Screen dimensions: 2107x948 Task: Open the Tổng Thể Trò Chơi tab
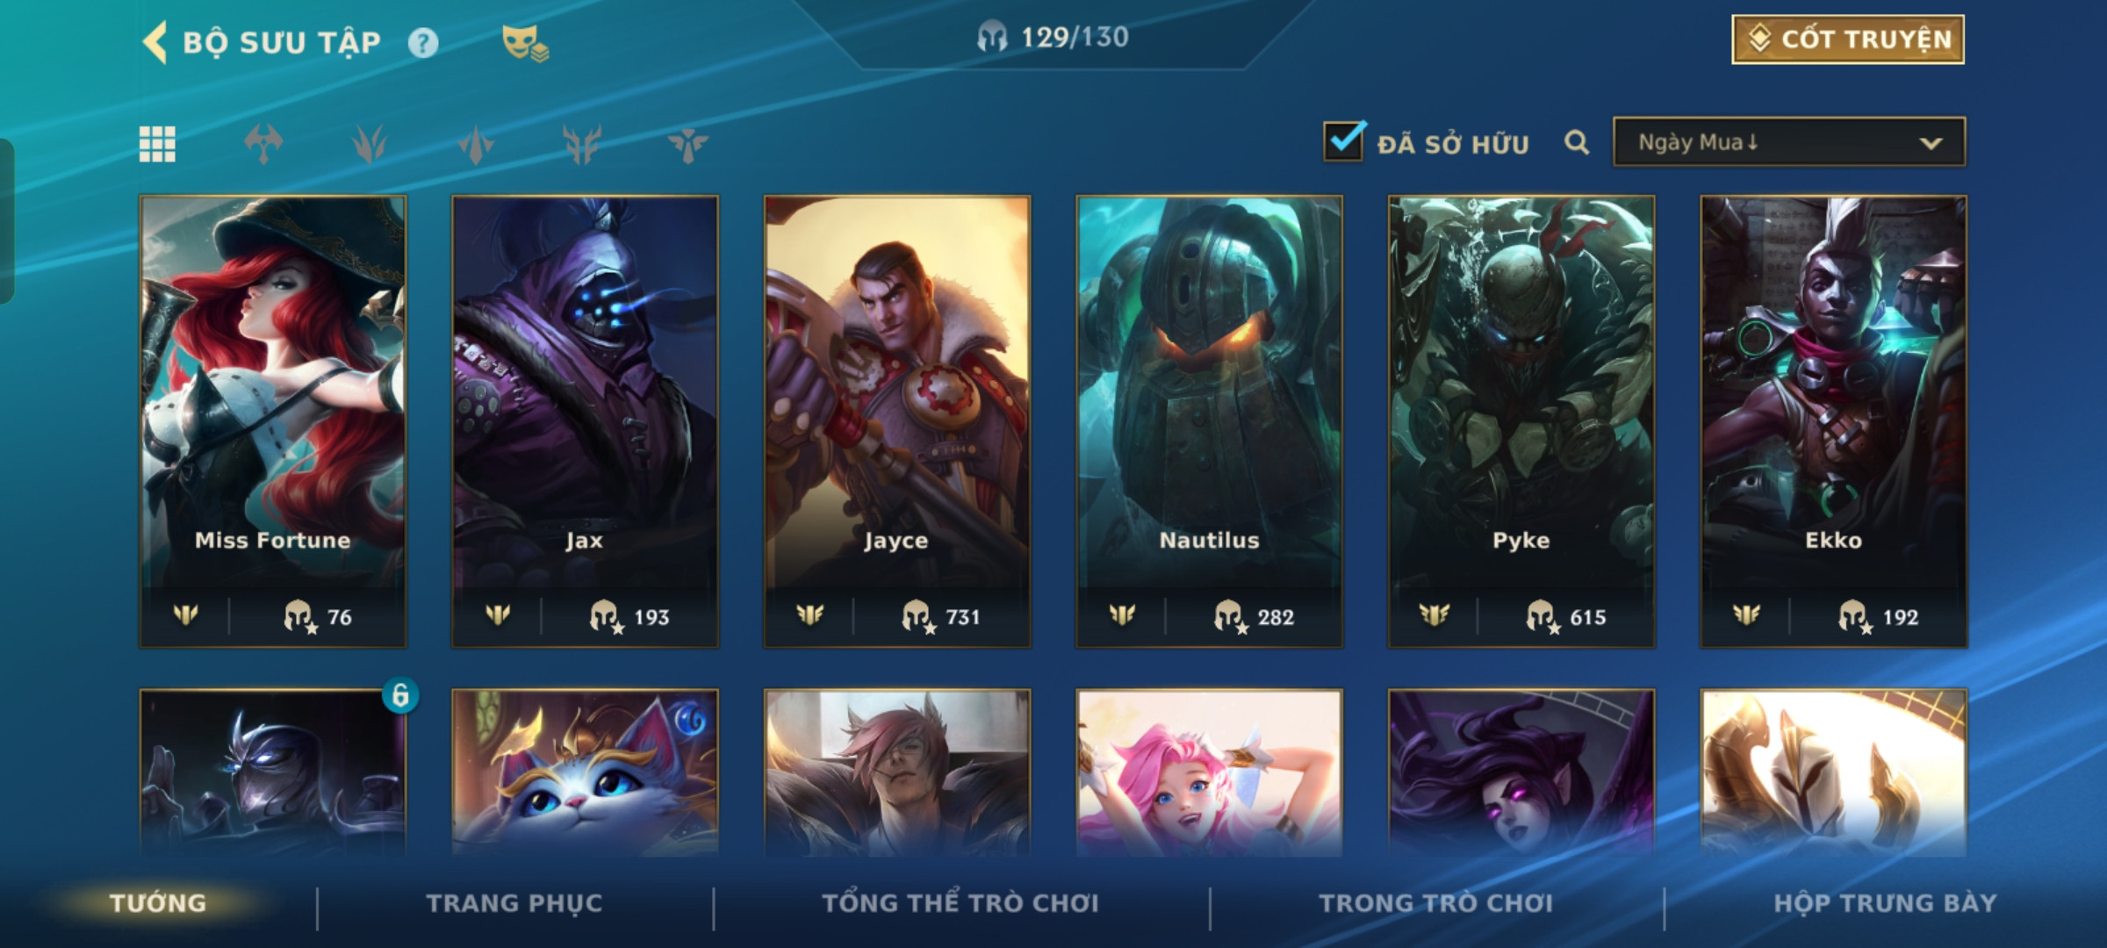960,903
